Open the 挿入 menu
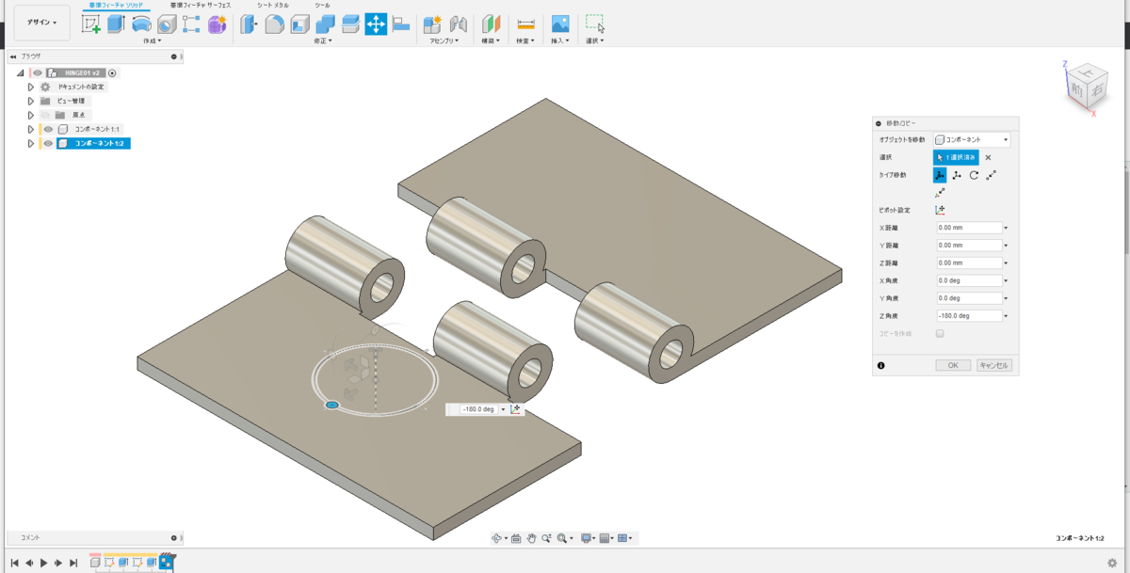This screenshot has width=1130, height=573. click(x=559, y=41)
